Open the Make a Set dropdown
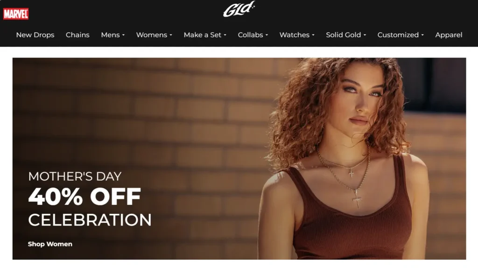Image resolution: width=478 pixels, height=268 pixels. pyautogui.click(x=205, y=35)
